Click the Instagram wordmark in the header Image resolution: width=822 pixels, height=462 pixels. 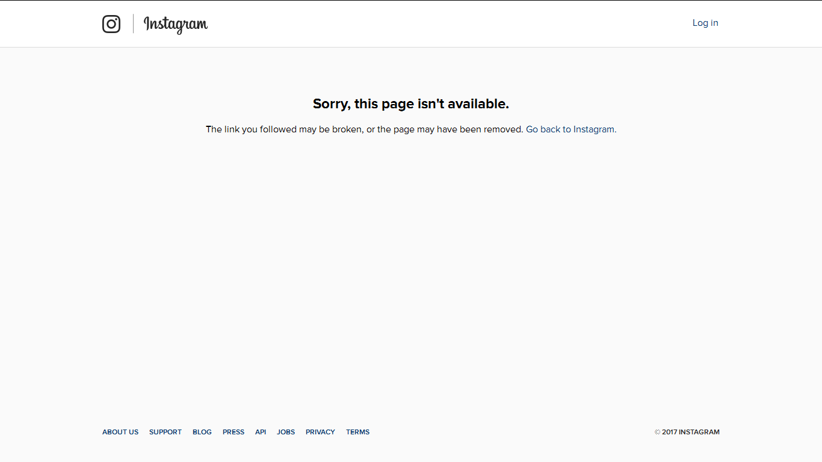(x=176, y=24)
